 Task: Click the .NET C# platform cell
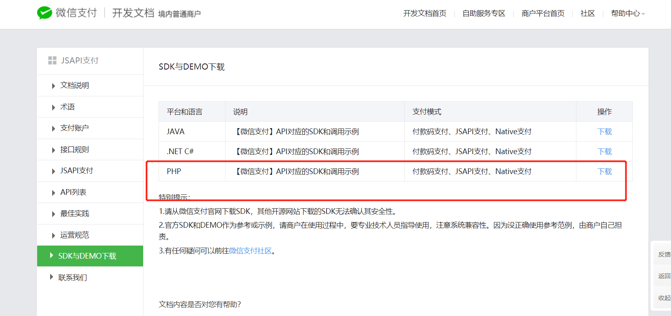[x=192, y=151]
